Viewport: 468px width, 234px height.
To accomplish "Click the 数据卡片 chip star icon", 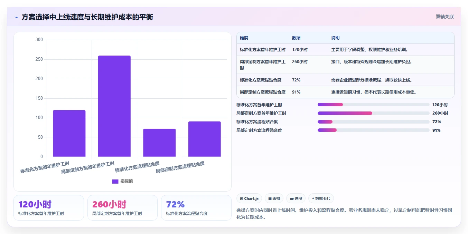I will (x=313, y=198).
